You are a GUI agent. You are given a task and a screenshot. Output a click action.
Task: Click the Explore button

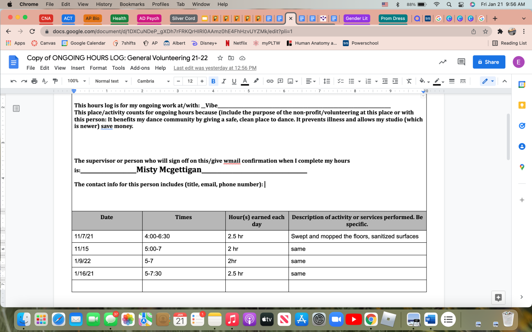coord(498,297)
